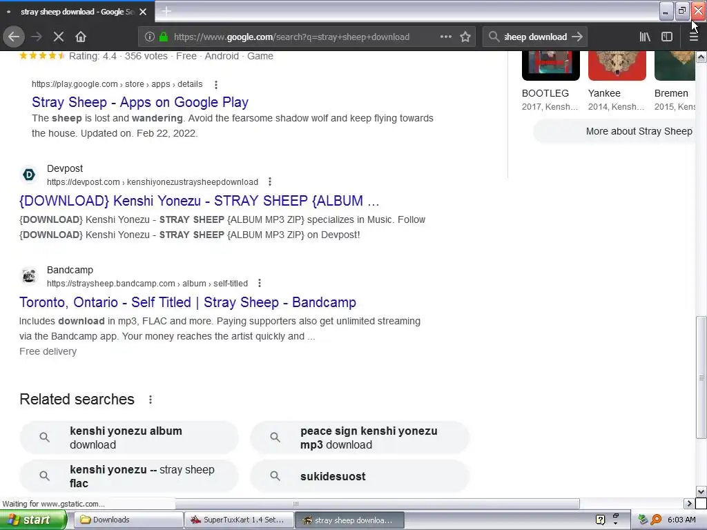Click Yankee album title text
707x530 pixels.
coord(604,93)
